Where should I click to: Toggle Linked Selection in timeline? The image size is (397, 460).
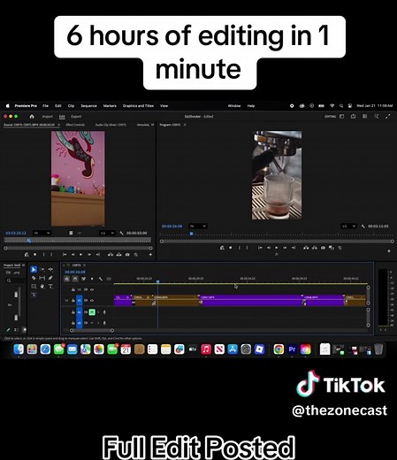[x=84, y=279]
